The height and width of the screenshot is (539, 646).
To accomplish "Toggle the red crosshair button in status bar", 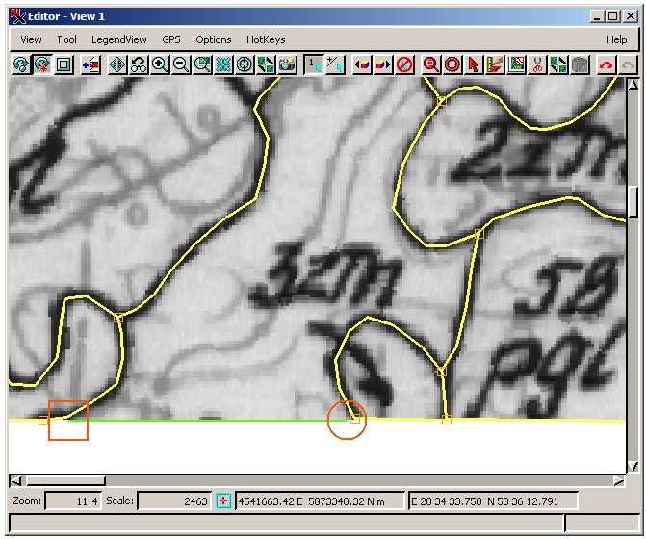I will (223, 500).
